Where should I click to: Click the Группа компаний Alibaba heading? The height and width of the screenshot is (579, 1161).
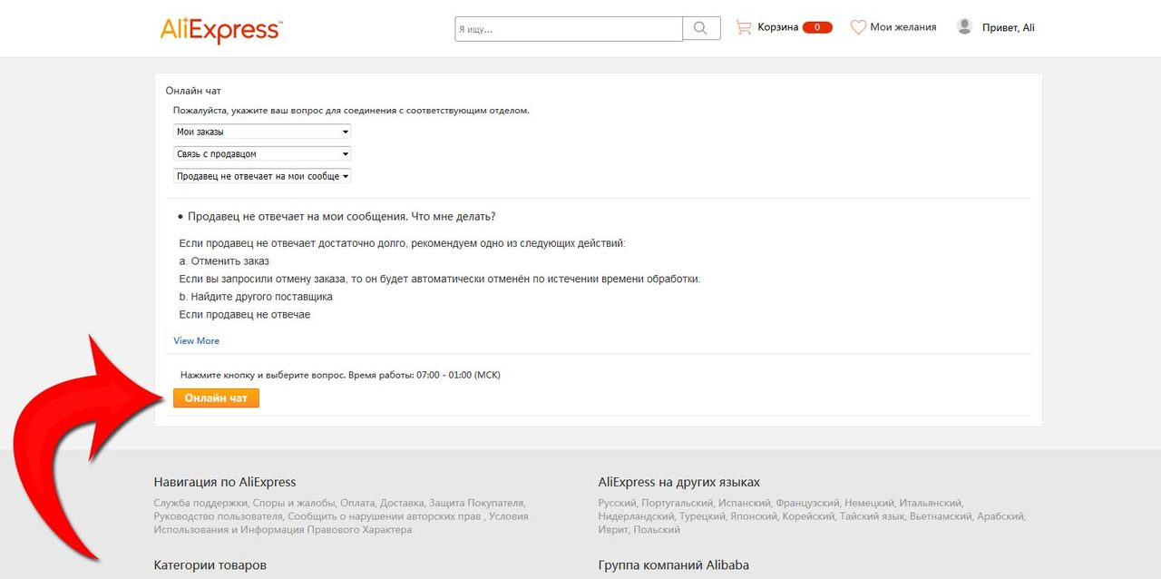coord(674,564)
